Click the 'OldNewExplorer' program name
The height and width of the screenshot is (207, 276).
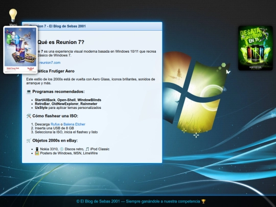pos(65,104)
